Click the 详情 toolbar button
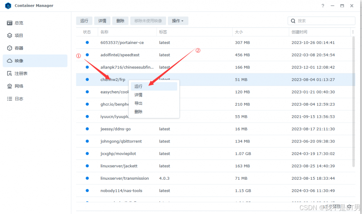 click(102, 21)
